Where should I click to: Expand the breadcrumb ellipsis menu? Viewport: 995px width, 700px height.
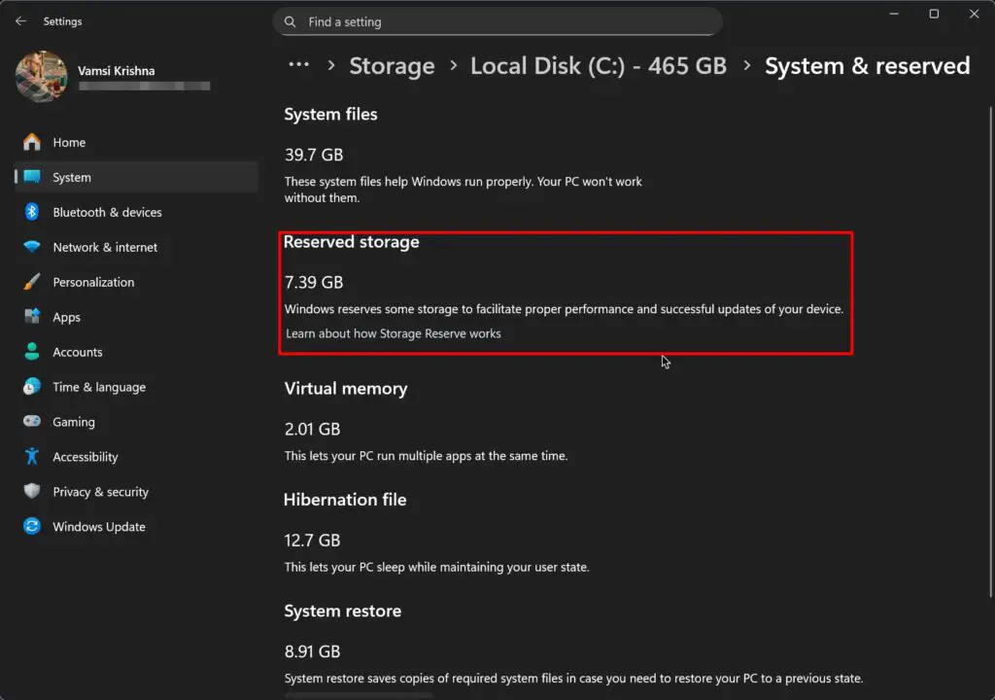coord(297,64)
